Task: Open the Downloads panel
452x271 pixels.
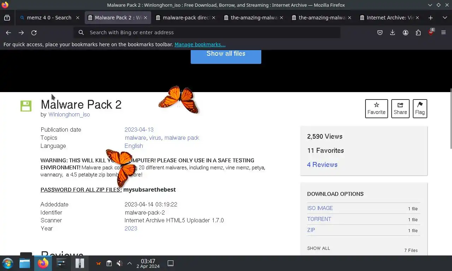Action: tap(392, 32)
